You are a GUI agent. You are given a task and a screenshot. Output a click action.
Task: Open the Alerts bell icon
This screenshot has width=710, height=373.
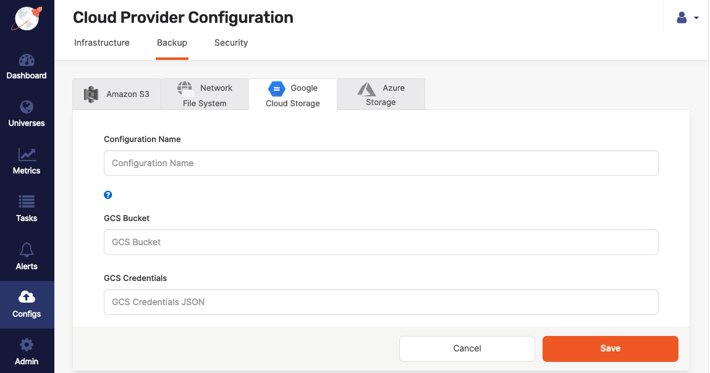(27, 249)
